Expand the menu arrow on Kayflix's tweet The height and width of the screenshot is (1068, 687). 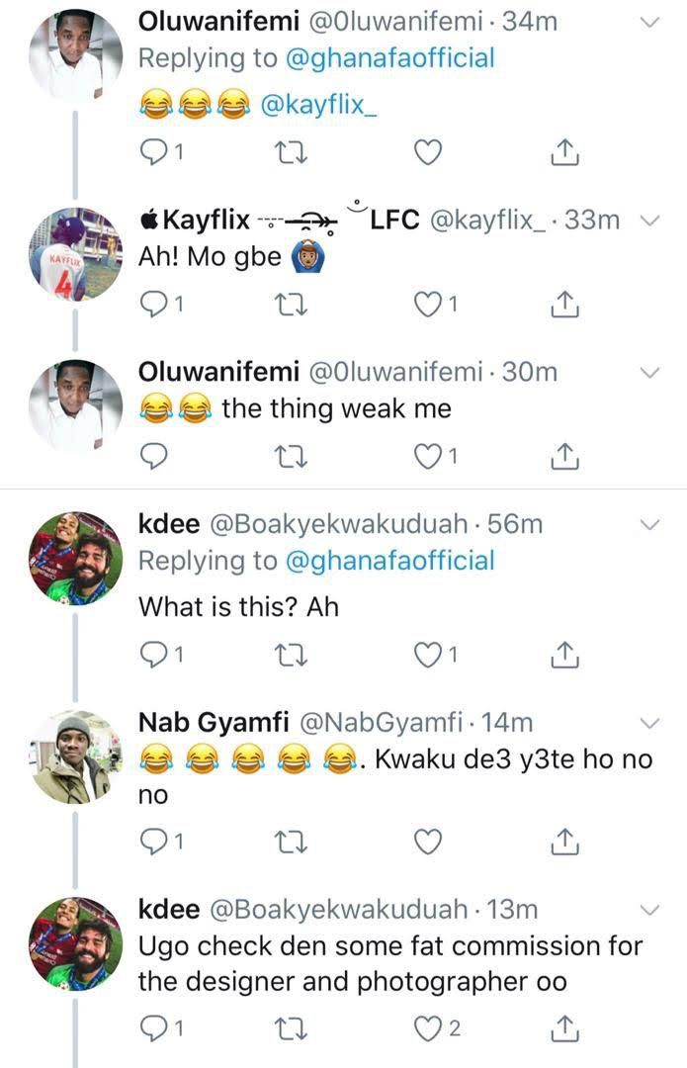tap(650, 221)
